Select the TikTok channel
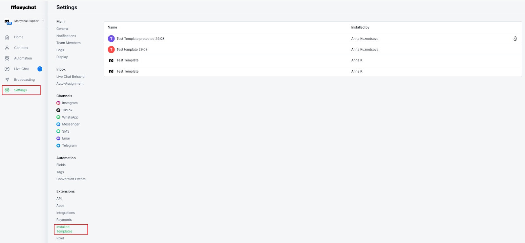525x243 pixels. tap(67, 110)
